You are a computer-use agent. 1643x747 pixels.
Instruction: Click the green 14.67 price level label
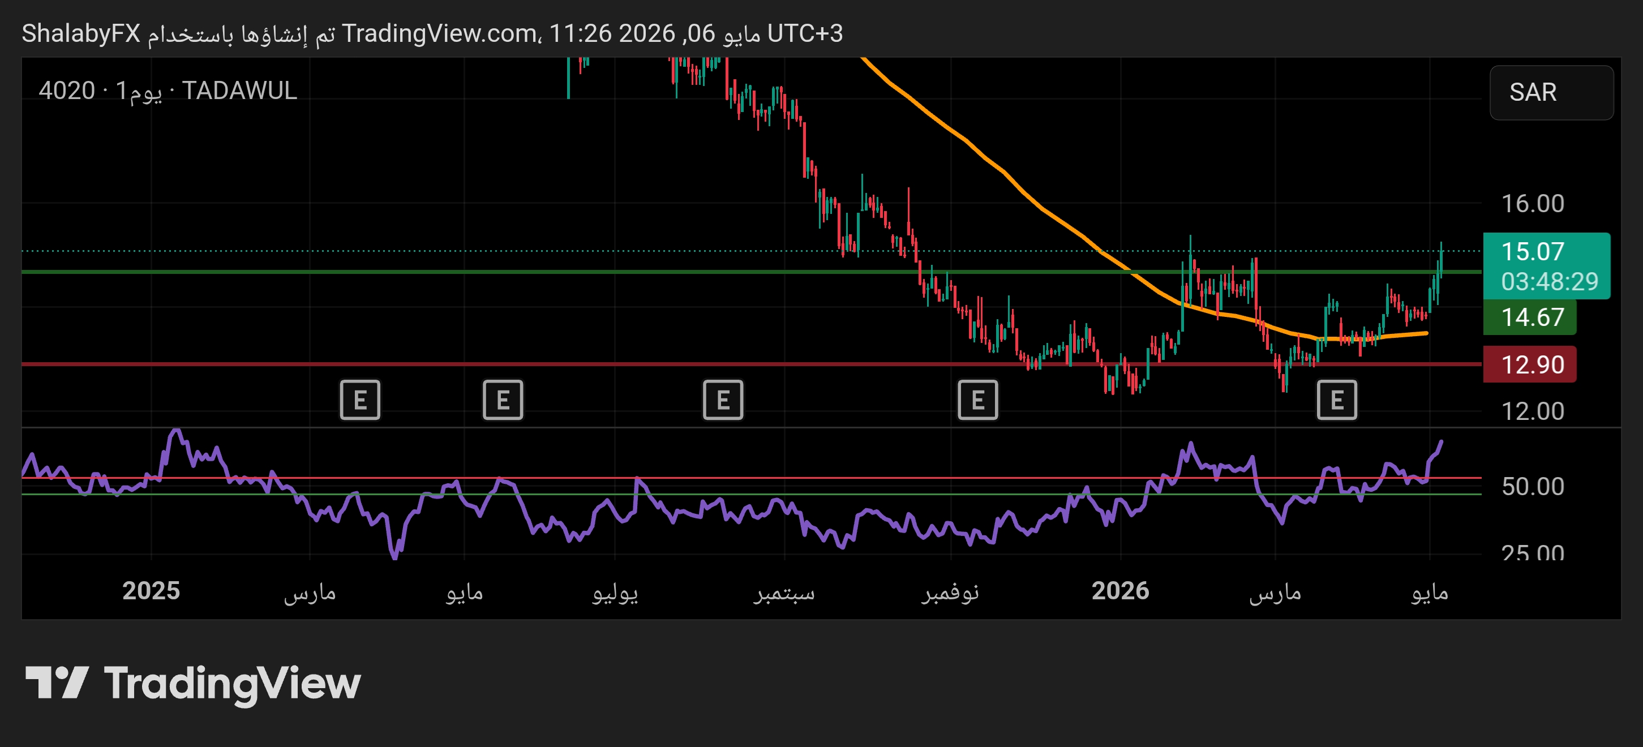click(x=1529, y=317)
